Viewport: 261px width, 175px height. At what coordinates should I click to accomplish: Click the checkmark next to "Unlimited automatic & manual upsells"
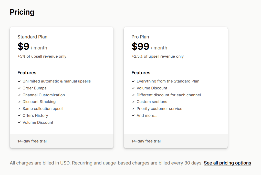pos(19,81)
